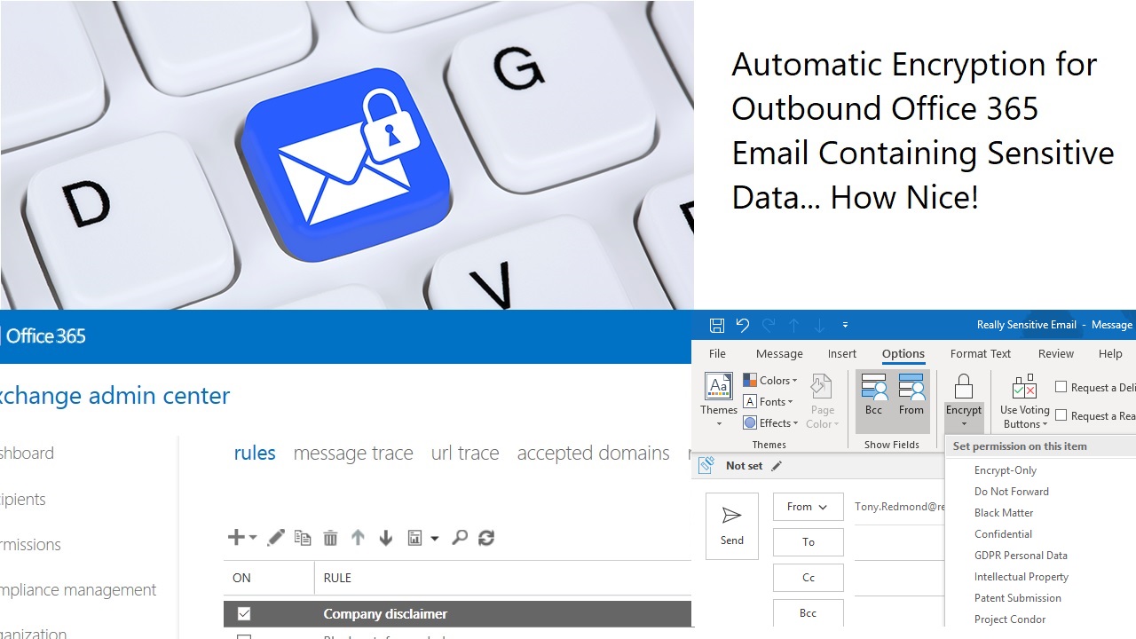Save the message with the floppy icon
Image resolution: width=1136 pixels, height=639 pixels.
(x=717, y=325)
